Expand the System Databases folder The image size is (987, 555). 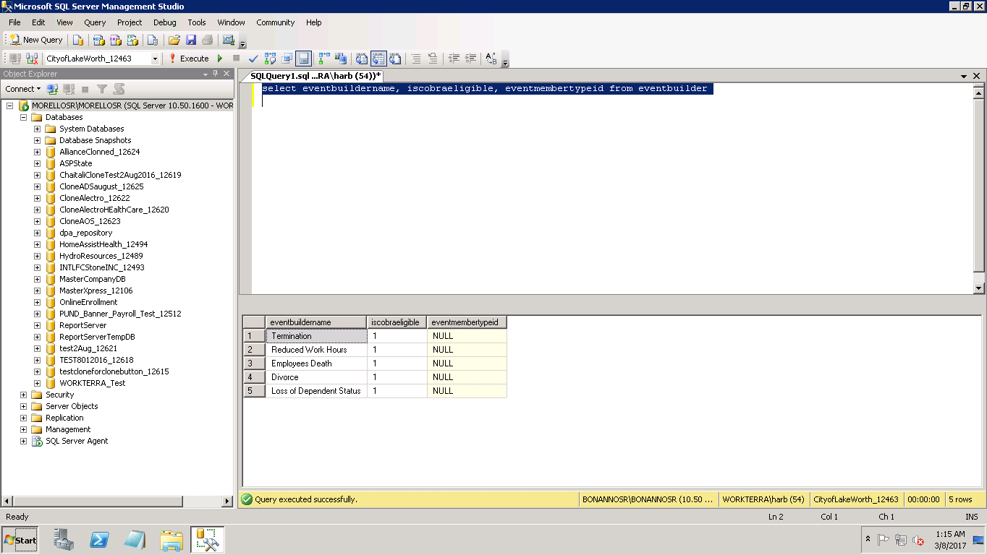[37, 129]
